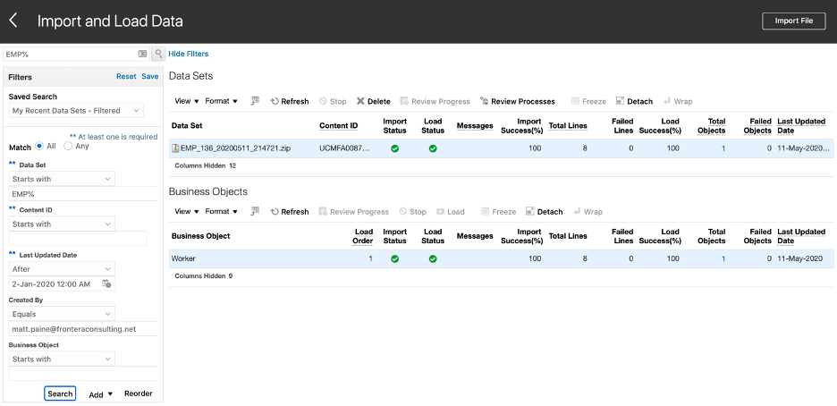Click Import Status checkmark for Worker row
This screenshot has height=406, width=837.
tap(395, 258)
